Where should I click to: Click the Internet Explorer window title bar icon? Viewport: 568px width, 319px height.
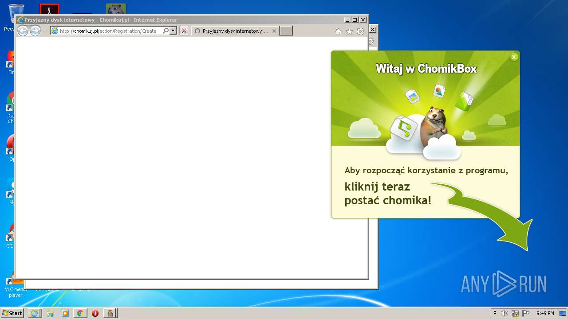click(20, 20)
